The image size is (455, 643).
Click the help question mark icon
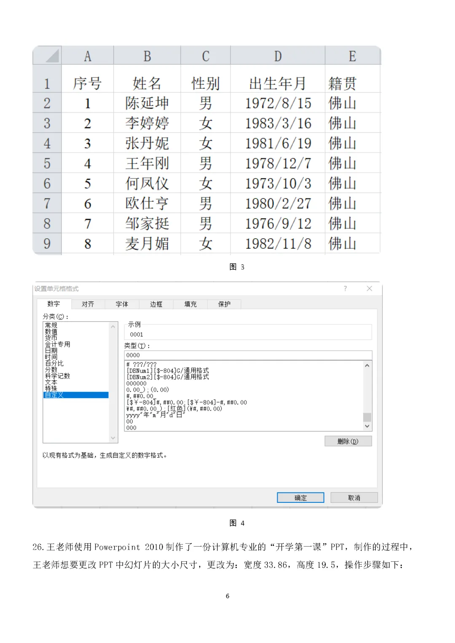pyautogui.click(x=345, y=288)
